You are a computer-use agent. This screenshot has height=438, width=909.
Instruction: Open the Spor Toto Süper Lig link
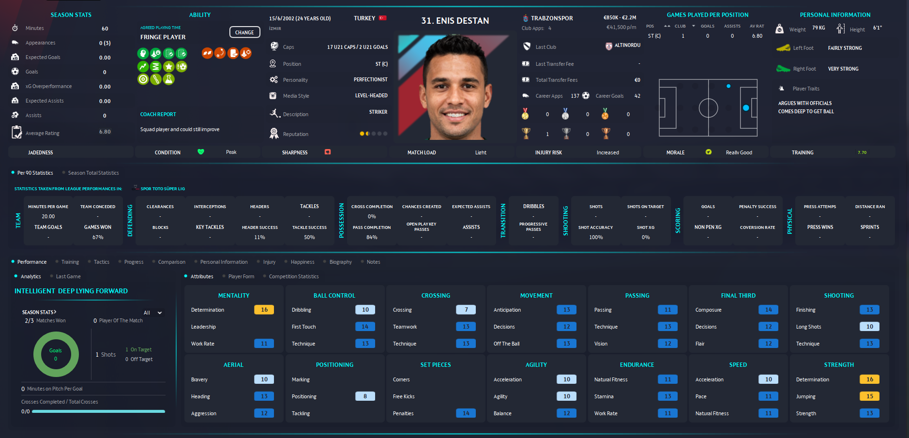(163, 189)
